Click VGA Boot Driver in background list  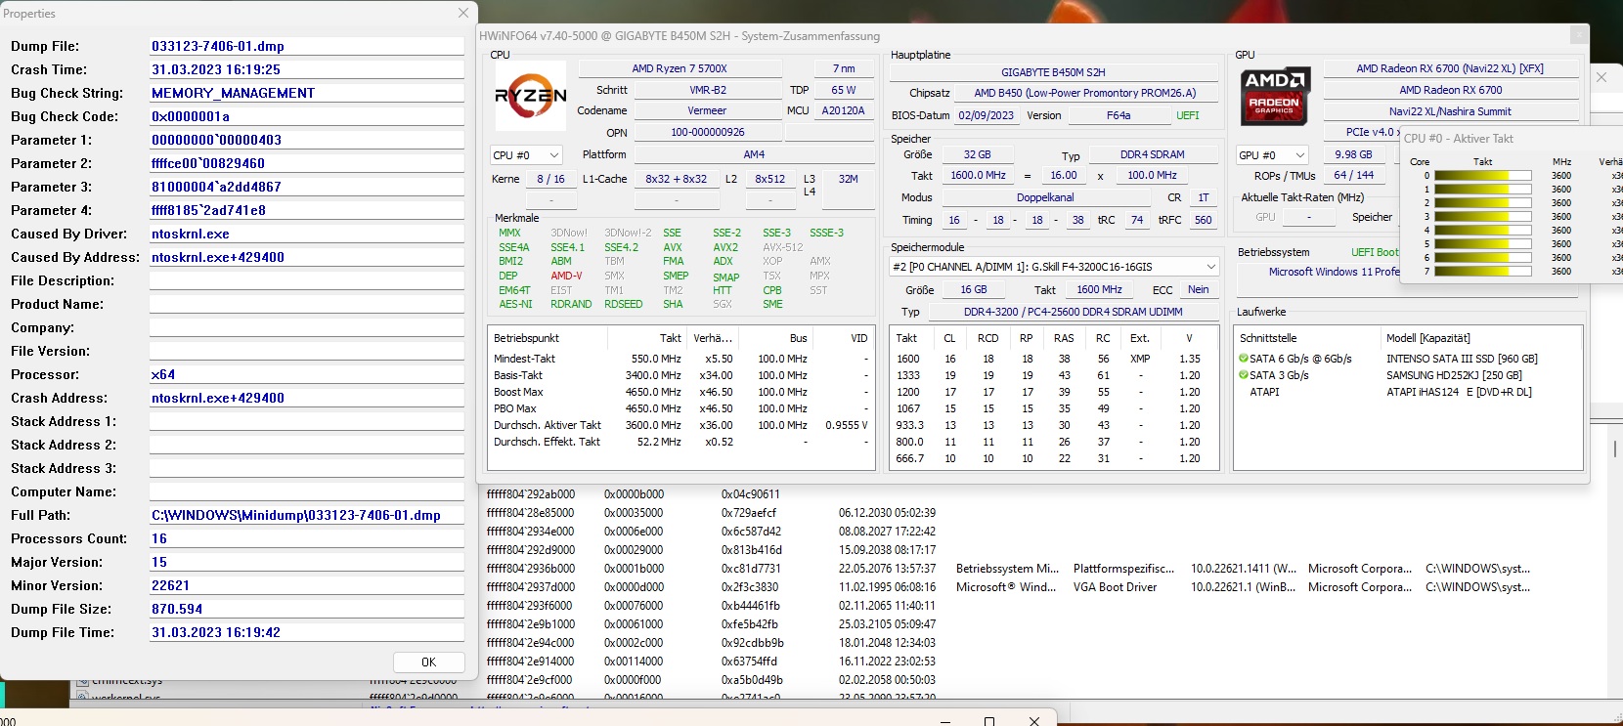tap(1115, 587)
